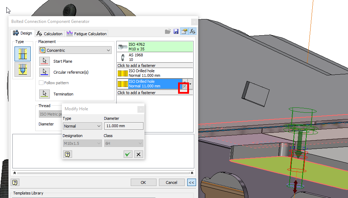Screen dimensions: 348x198
Task: Open the ellipsis editor for selected drilled hole
Action: [185, 81]
